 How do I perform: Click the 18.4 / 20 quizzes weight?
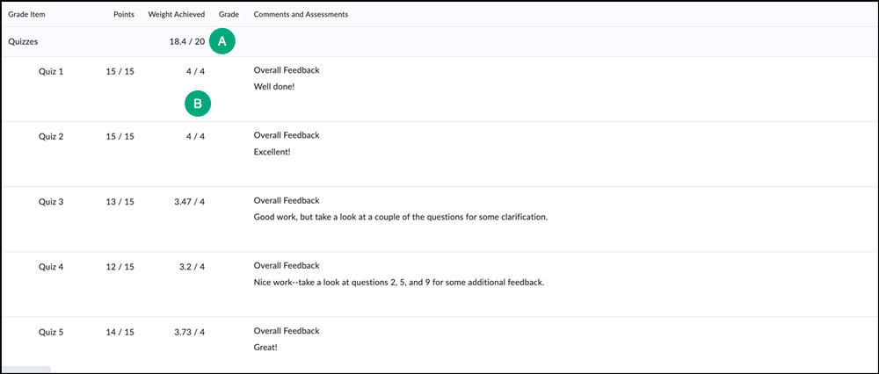187,40
